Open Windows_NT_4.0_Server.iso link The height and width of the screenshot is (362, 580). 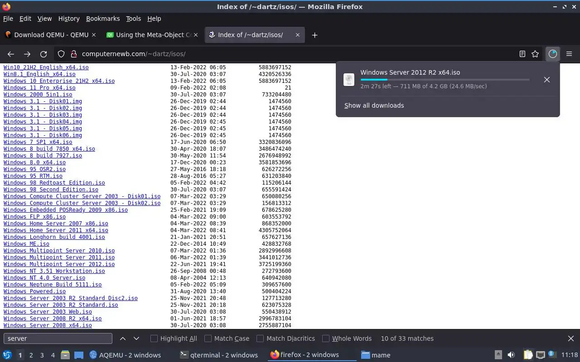coord(44,278)
